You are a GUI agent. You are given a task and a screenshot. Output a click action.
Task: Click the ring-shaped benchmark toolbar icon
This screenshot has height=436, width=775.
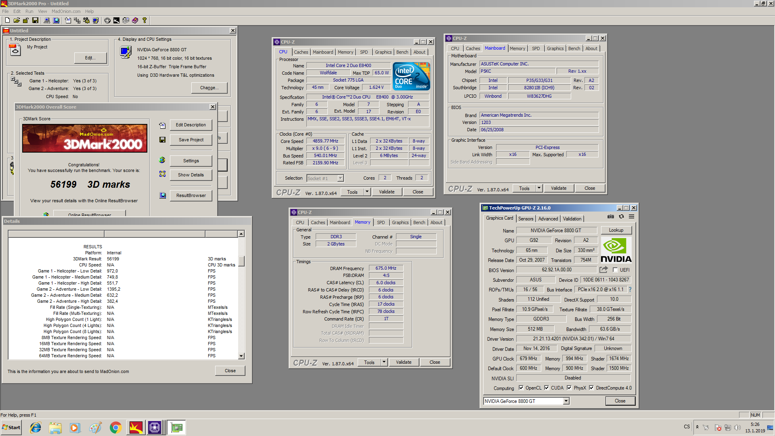coord(107,20)
